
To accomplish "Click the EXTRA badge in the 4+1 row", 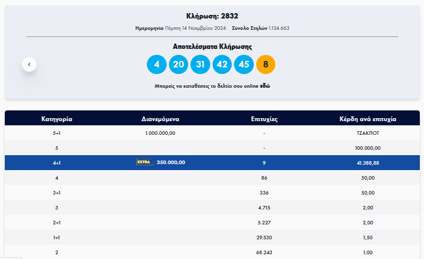I will 145,162.
